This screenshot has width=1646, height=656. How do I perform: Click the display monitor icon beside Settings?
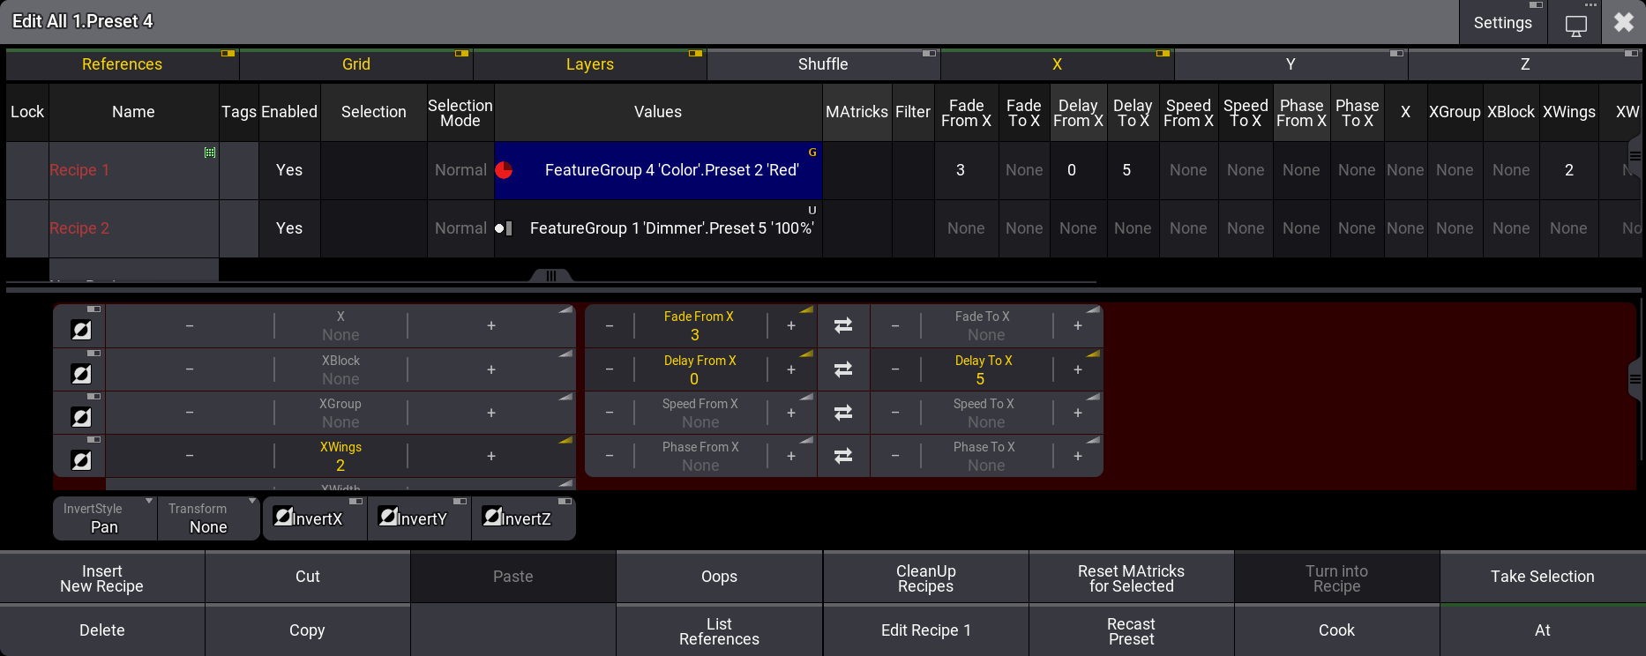point(1575,24)
